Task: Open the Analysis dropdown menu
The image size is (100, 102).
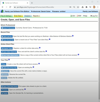Action: [x=28, y=16]
